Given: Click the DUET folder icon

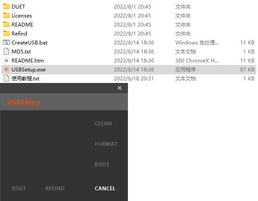Looking at the screenshot, I should (x=6, y=6).
